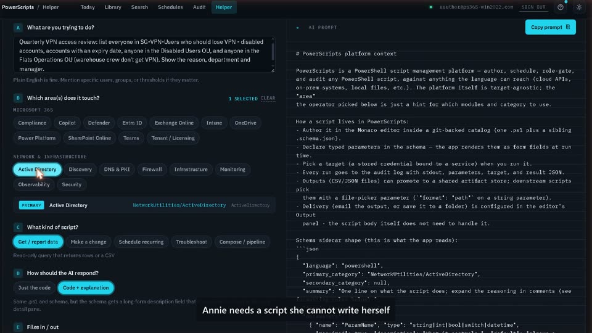Toggle the Entra ID area chip

pos(132,123)
